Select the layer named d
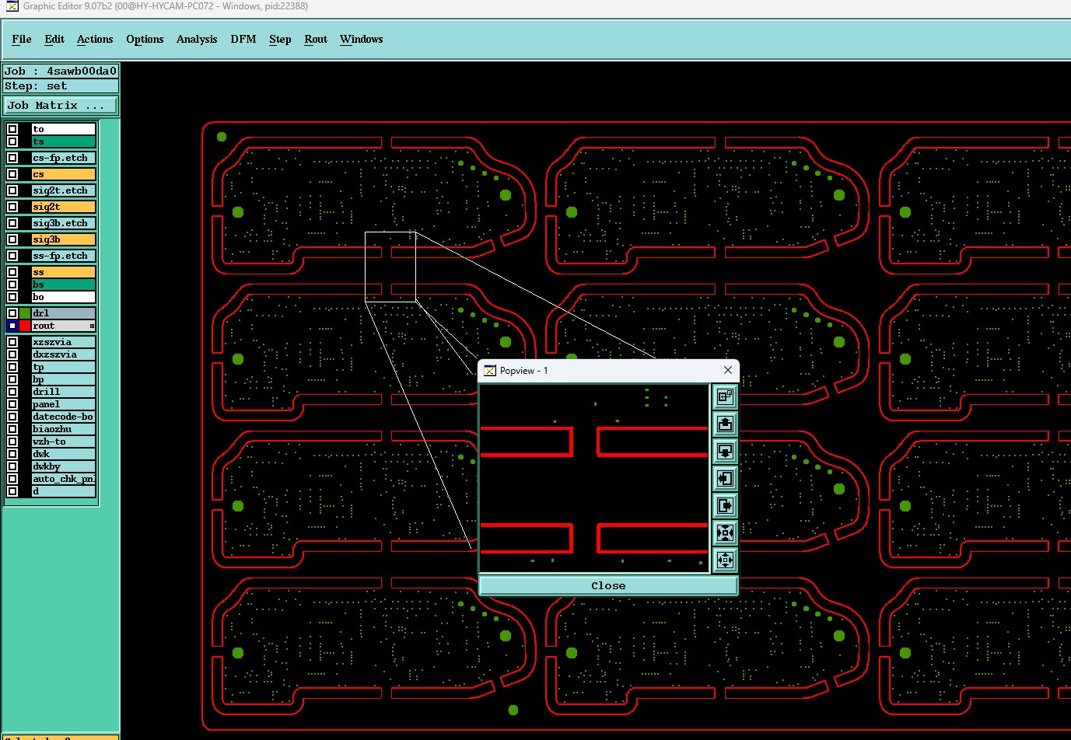 pos(64,491)
